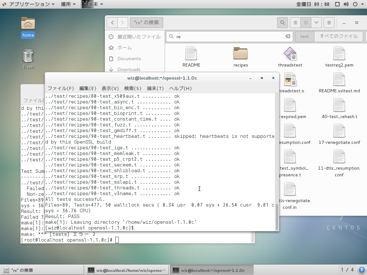The image size is (367, 275).
Task: Open the Terminal app menu in top panel
Action: point(93,4)
